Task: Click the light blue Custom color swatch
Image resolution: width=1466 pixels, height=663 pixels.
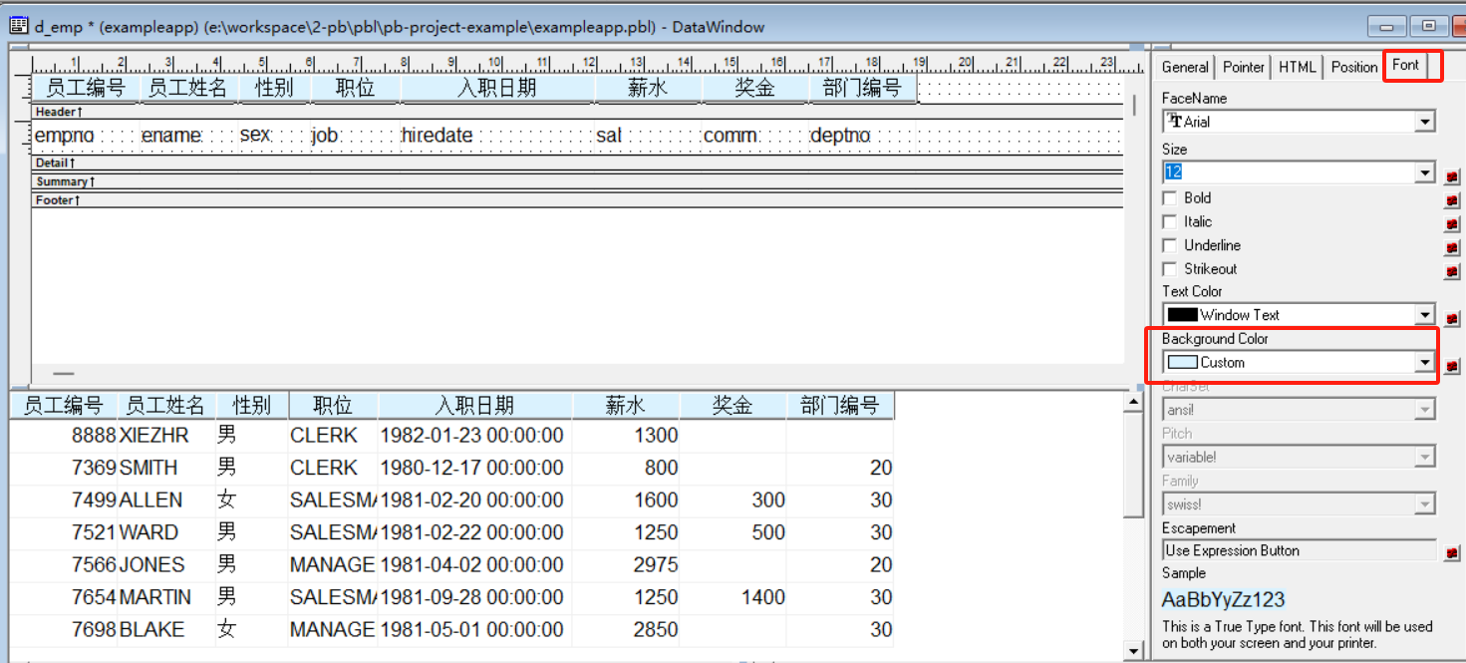Action: coord(1182,363)
